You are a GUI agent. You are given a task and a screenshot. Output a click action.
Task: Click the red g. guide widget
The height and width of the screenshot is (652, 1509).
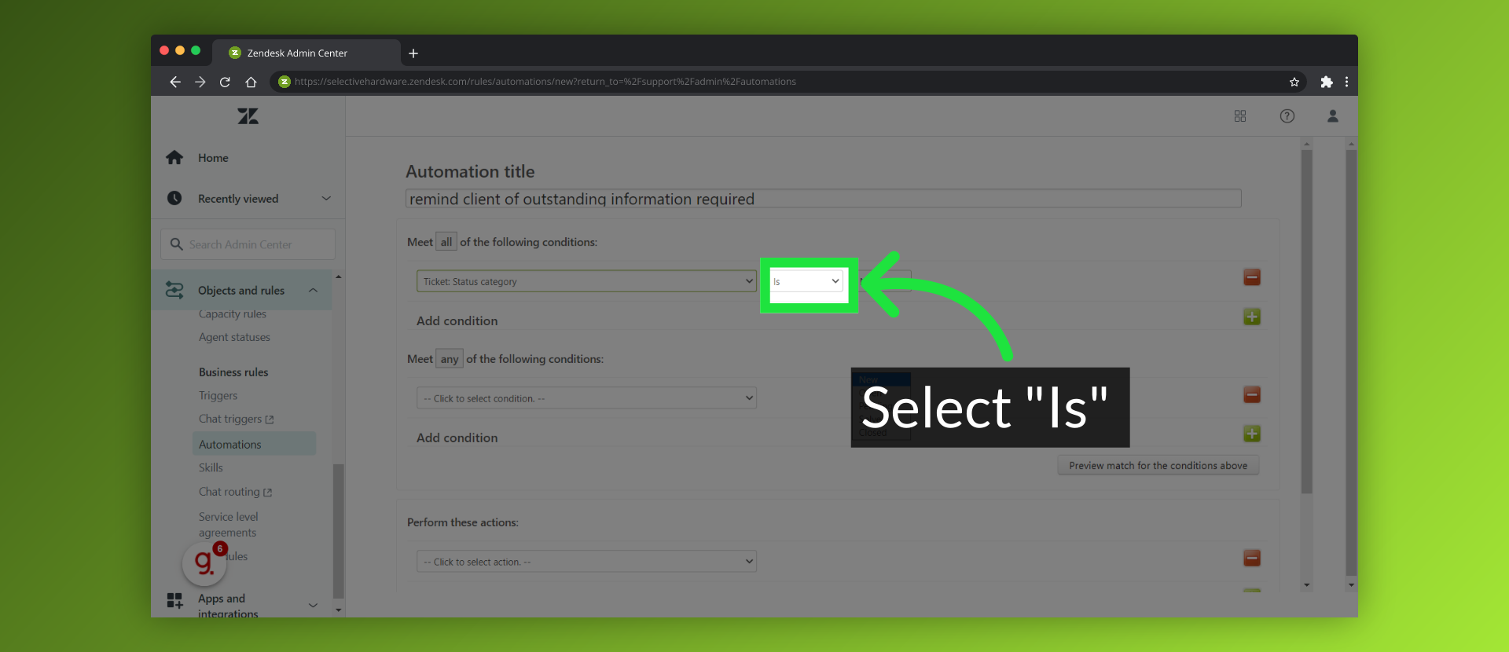[204, 562]
